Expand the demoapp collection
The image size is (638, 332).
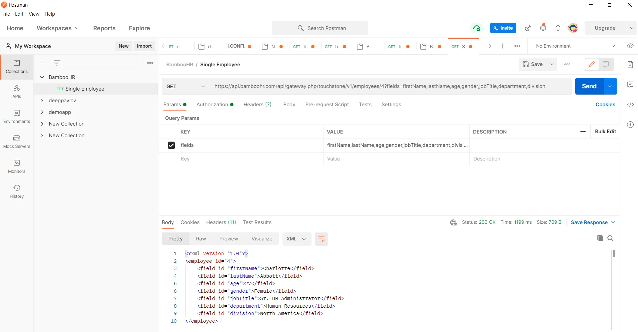42,112
